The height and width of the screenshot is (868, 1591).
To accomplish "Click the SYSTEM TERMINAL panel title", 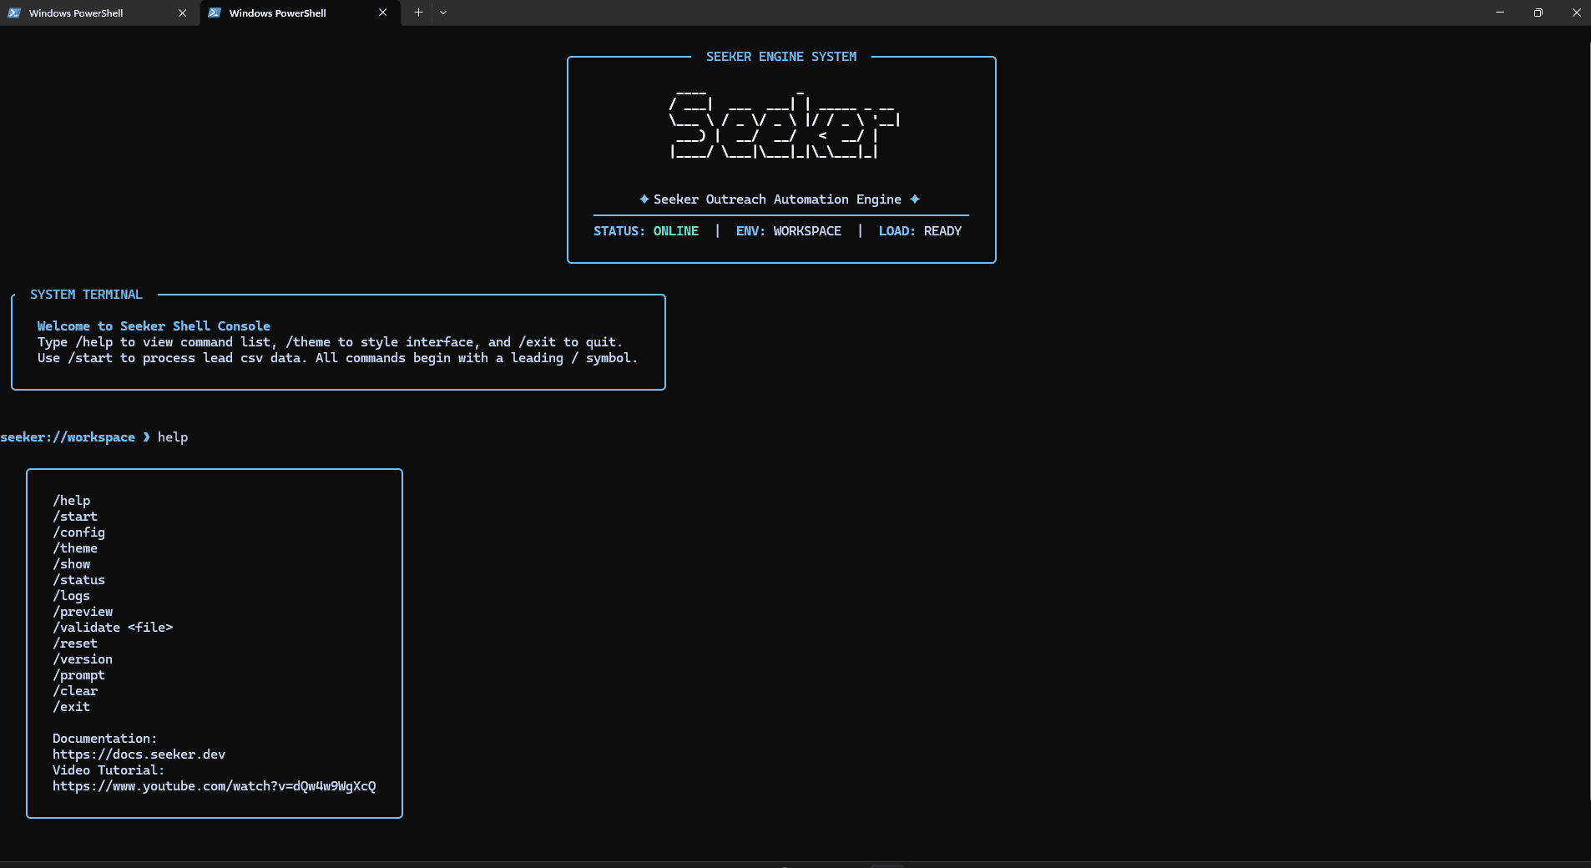I will point(86,295).
